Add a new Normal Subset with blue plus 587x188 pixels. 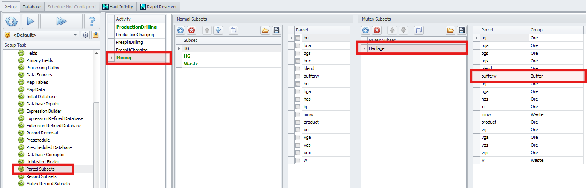coord(180,31)
